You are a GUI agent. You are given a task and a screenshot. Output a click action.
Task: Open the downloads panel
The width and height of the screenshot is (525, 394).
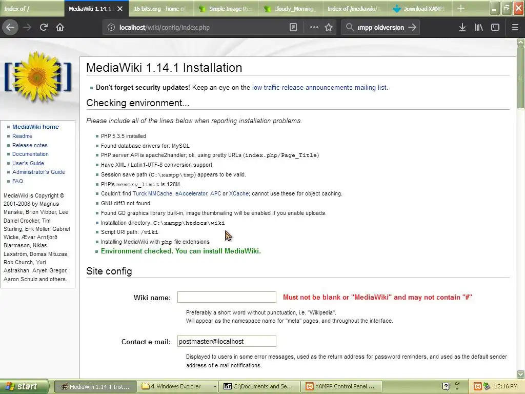[x=462, y=28]
